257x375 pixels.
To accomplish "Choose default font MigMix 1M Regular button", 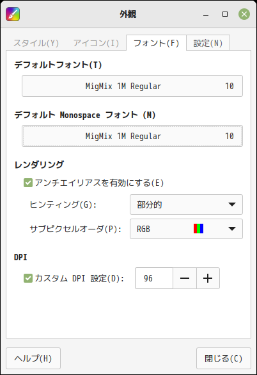I will (132, 86).
